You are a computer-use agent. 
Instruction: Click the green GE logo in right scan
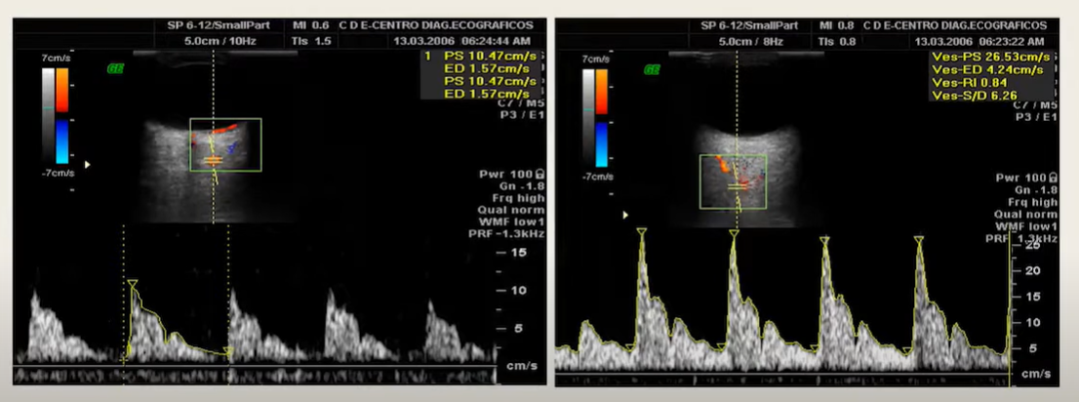[653, 69]
